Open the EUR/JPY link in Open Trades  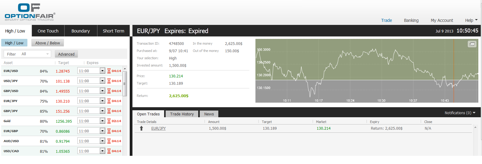click(x=159, y=128)
